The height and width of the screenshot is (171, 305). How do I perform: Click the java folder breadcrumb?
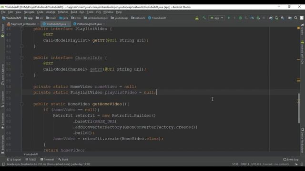coord(64,18)
